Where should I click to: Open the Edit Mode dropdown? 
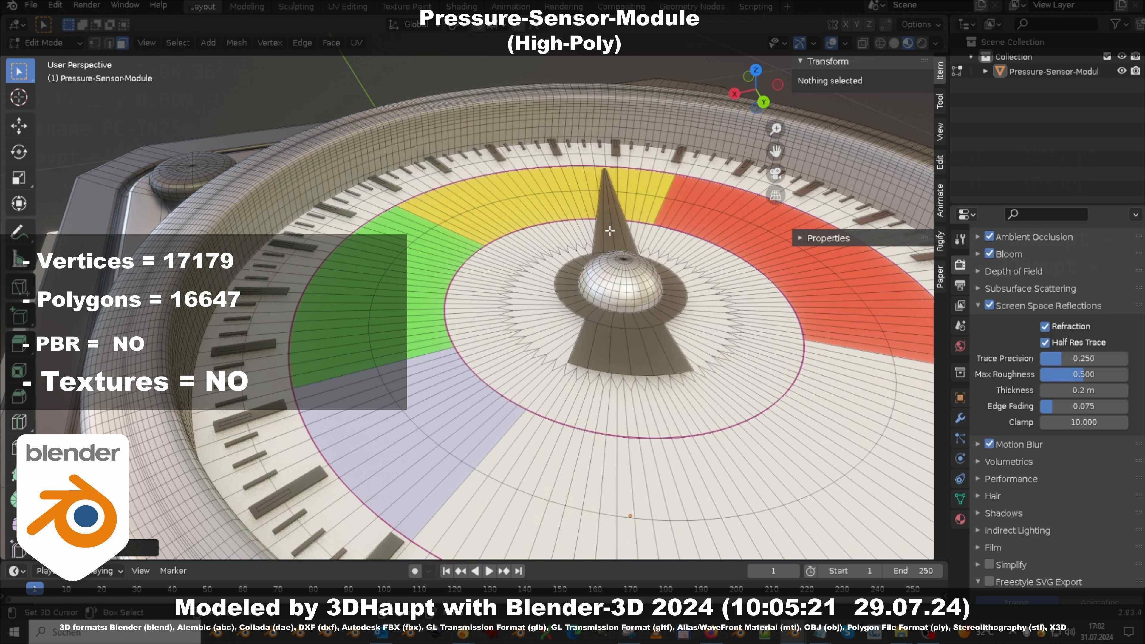pos(45,43)
